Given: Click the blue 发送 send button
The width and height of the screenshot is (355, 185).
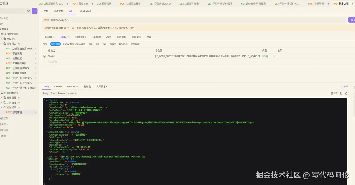Looking at the screenshot, I should point(352,19).
